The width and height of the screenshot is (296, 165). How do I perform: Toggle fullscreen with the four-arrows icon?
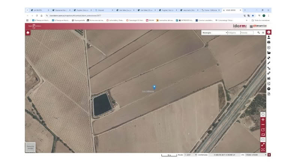pos(263,150)
